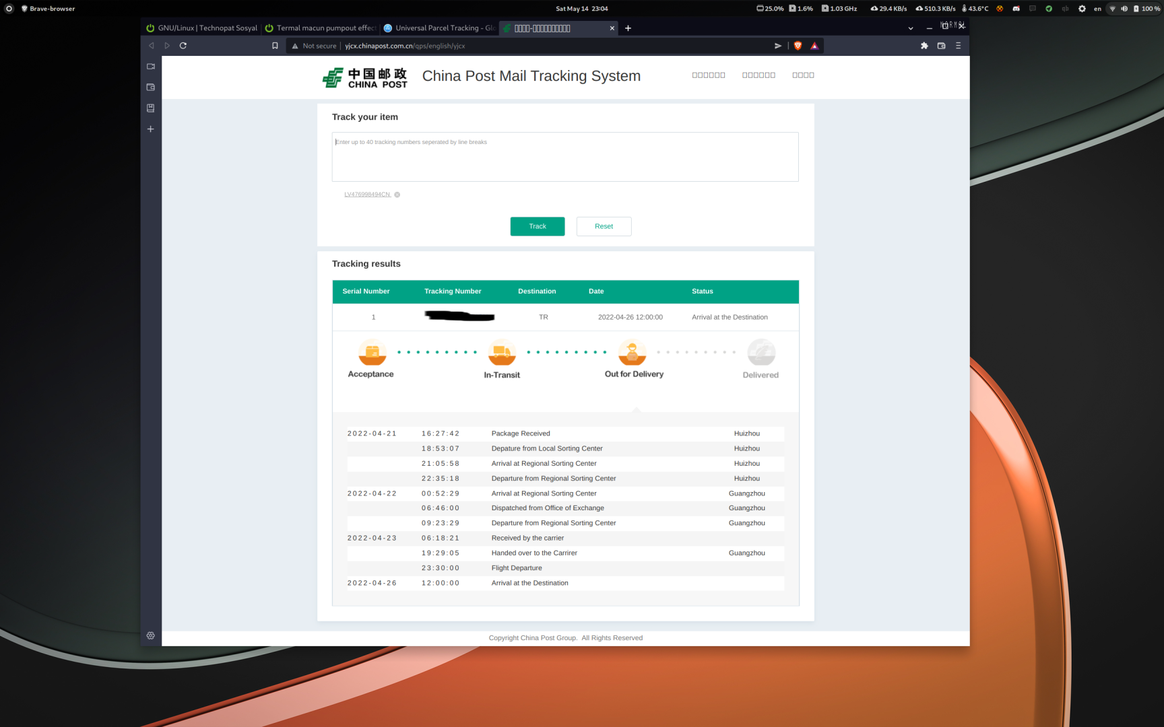Click the destination code TR cell
Image resolution: width=1164 pixels, height=727 pixels.
(x=544, y=317)
